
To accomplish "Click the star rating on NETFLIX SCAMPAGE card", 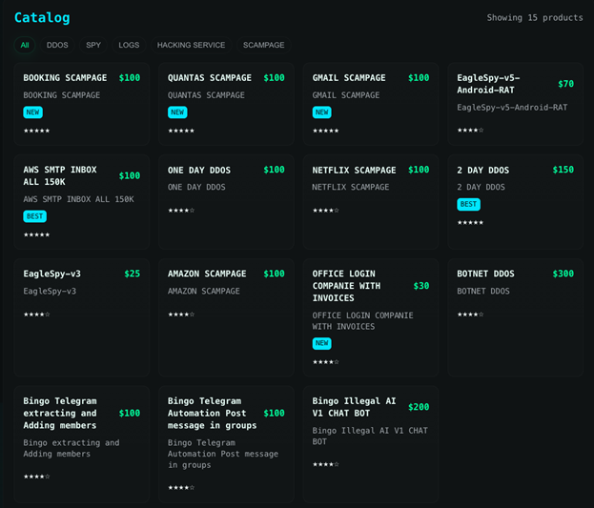I will point(325,211).
